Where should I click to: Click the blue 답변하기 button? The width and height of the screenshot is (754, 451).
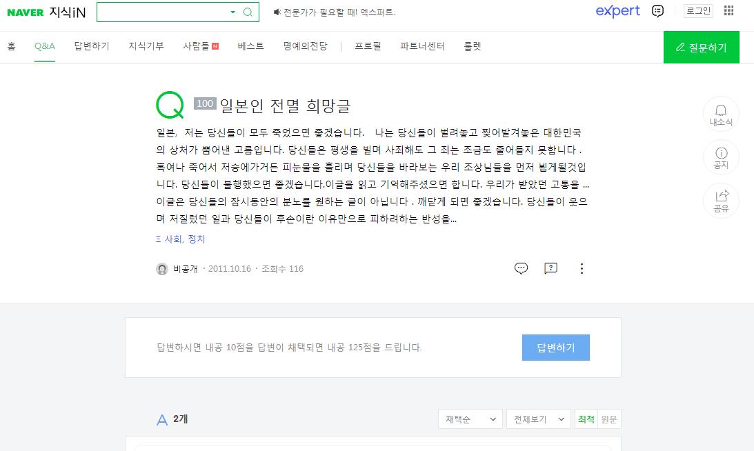tap(555, 348)
